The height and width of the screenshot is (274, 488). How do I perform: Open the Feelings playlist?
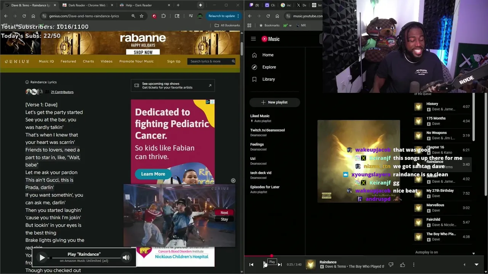pyautogui.click(x=274, y=147)
